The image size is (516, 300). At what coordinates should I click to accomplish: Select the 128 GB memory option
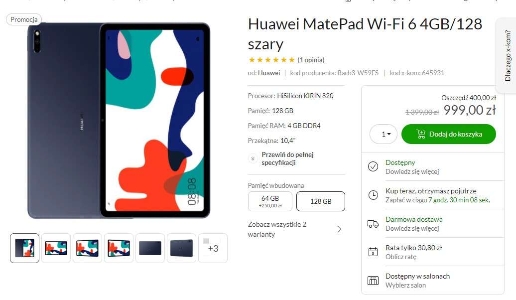[321, 201]
